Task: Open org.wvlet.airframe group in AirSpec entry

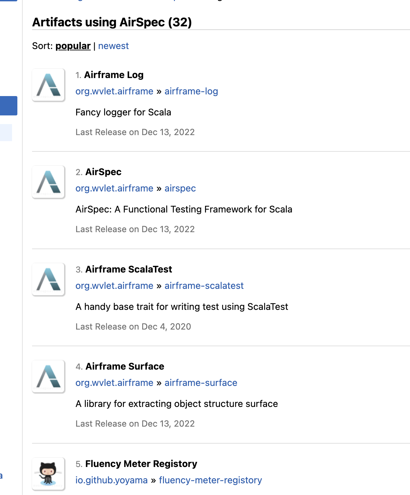Action: pyautogui.click(x=114, y=188)
